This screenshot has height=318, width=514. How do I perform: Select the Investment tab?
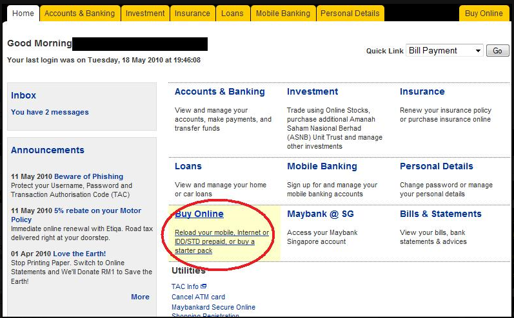pos(145,14)
